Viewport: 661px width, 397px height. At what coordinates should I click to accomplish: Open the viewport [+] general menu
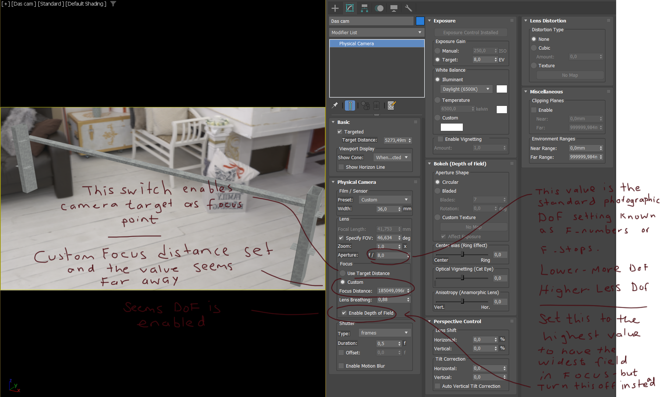click(x=6, y=4)
